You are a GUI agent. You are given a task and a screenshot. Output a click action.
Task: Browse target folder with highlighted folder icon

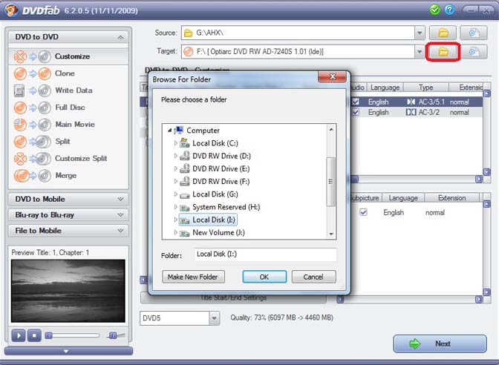tap(443, 51)
